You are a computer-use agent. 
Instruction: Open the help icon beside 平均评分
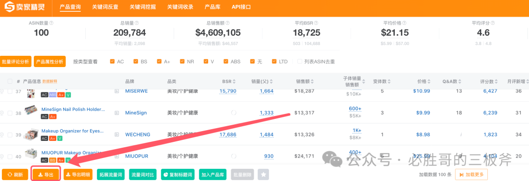493,23
